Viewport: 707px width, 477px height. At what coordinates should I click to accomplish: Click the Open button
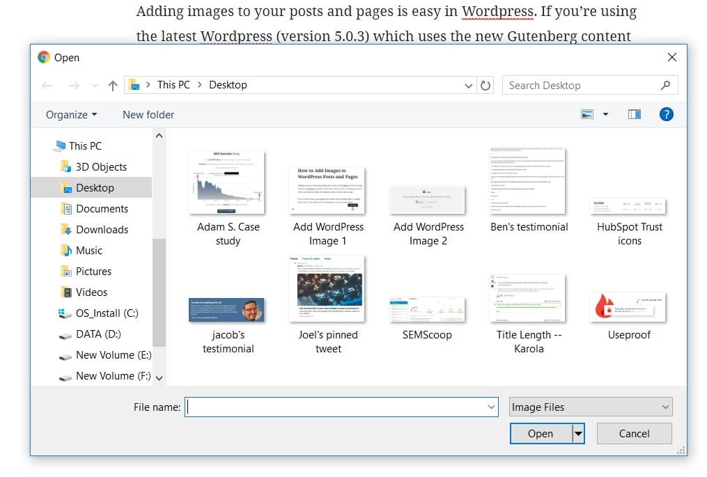coord(540,434)
